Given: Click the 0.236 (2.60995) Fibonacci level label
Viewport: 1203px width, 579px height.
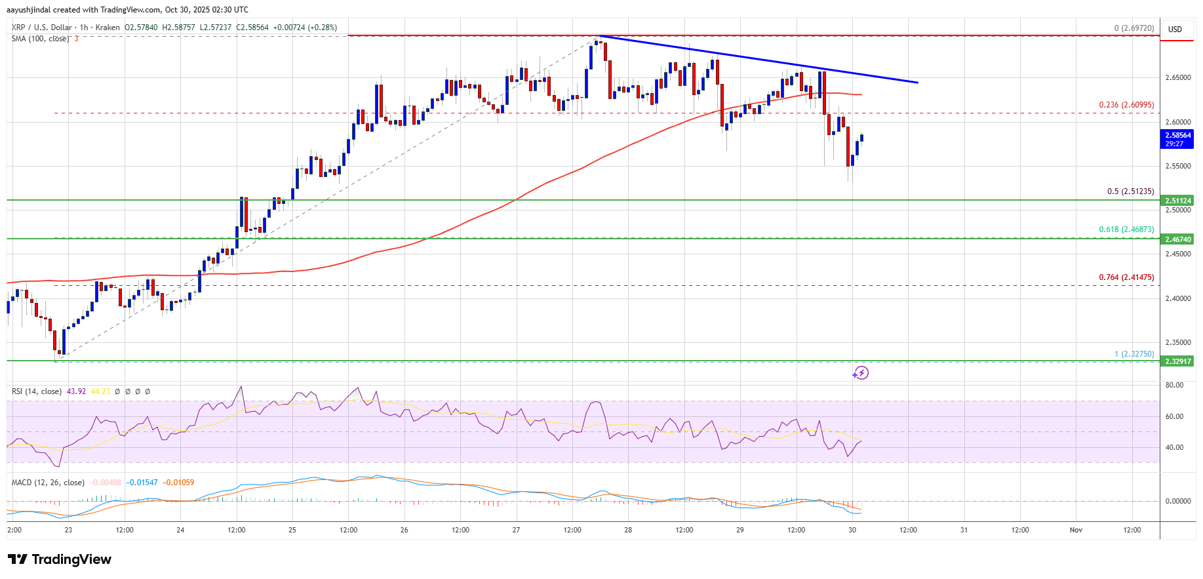Looking at the screenshot, I should coord(1126,105).
